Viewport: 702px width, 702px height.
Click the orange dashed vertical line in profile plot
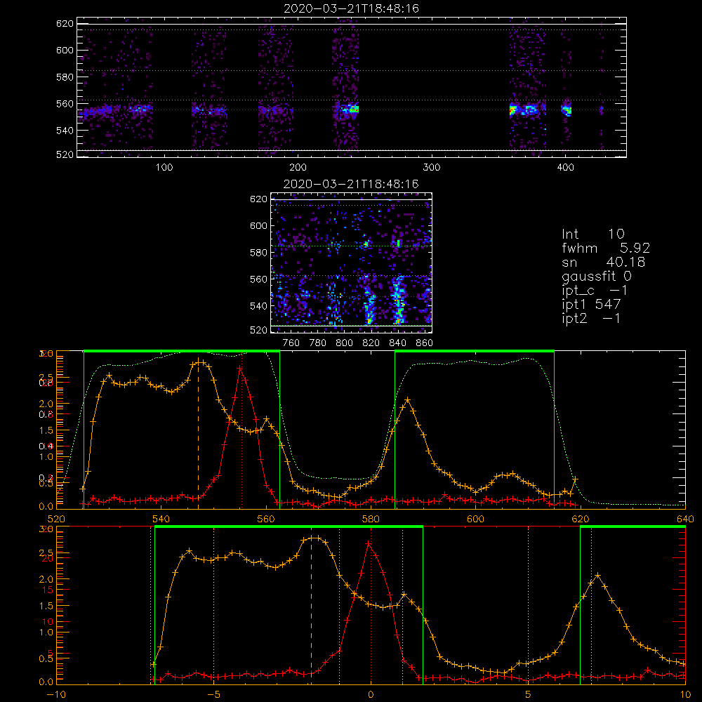point(199,435)
